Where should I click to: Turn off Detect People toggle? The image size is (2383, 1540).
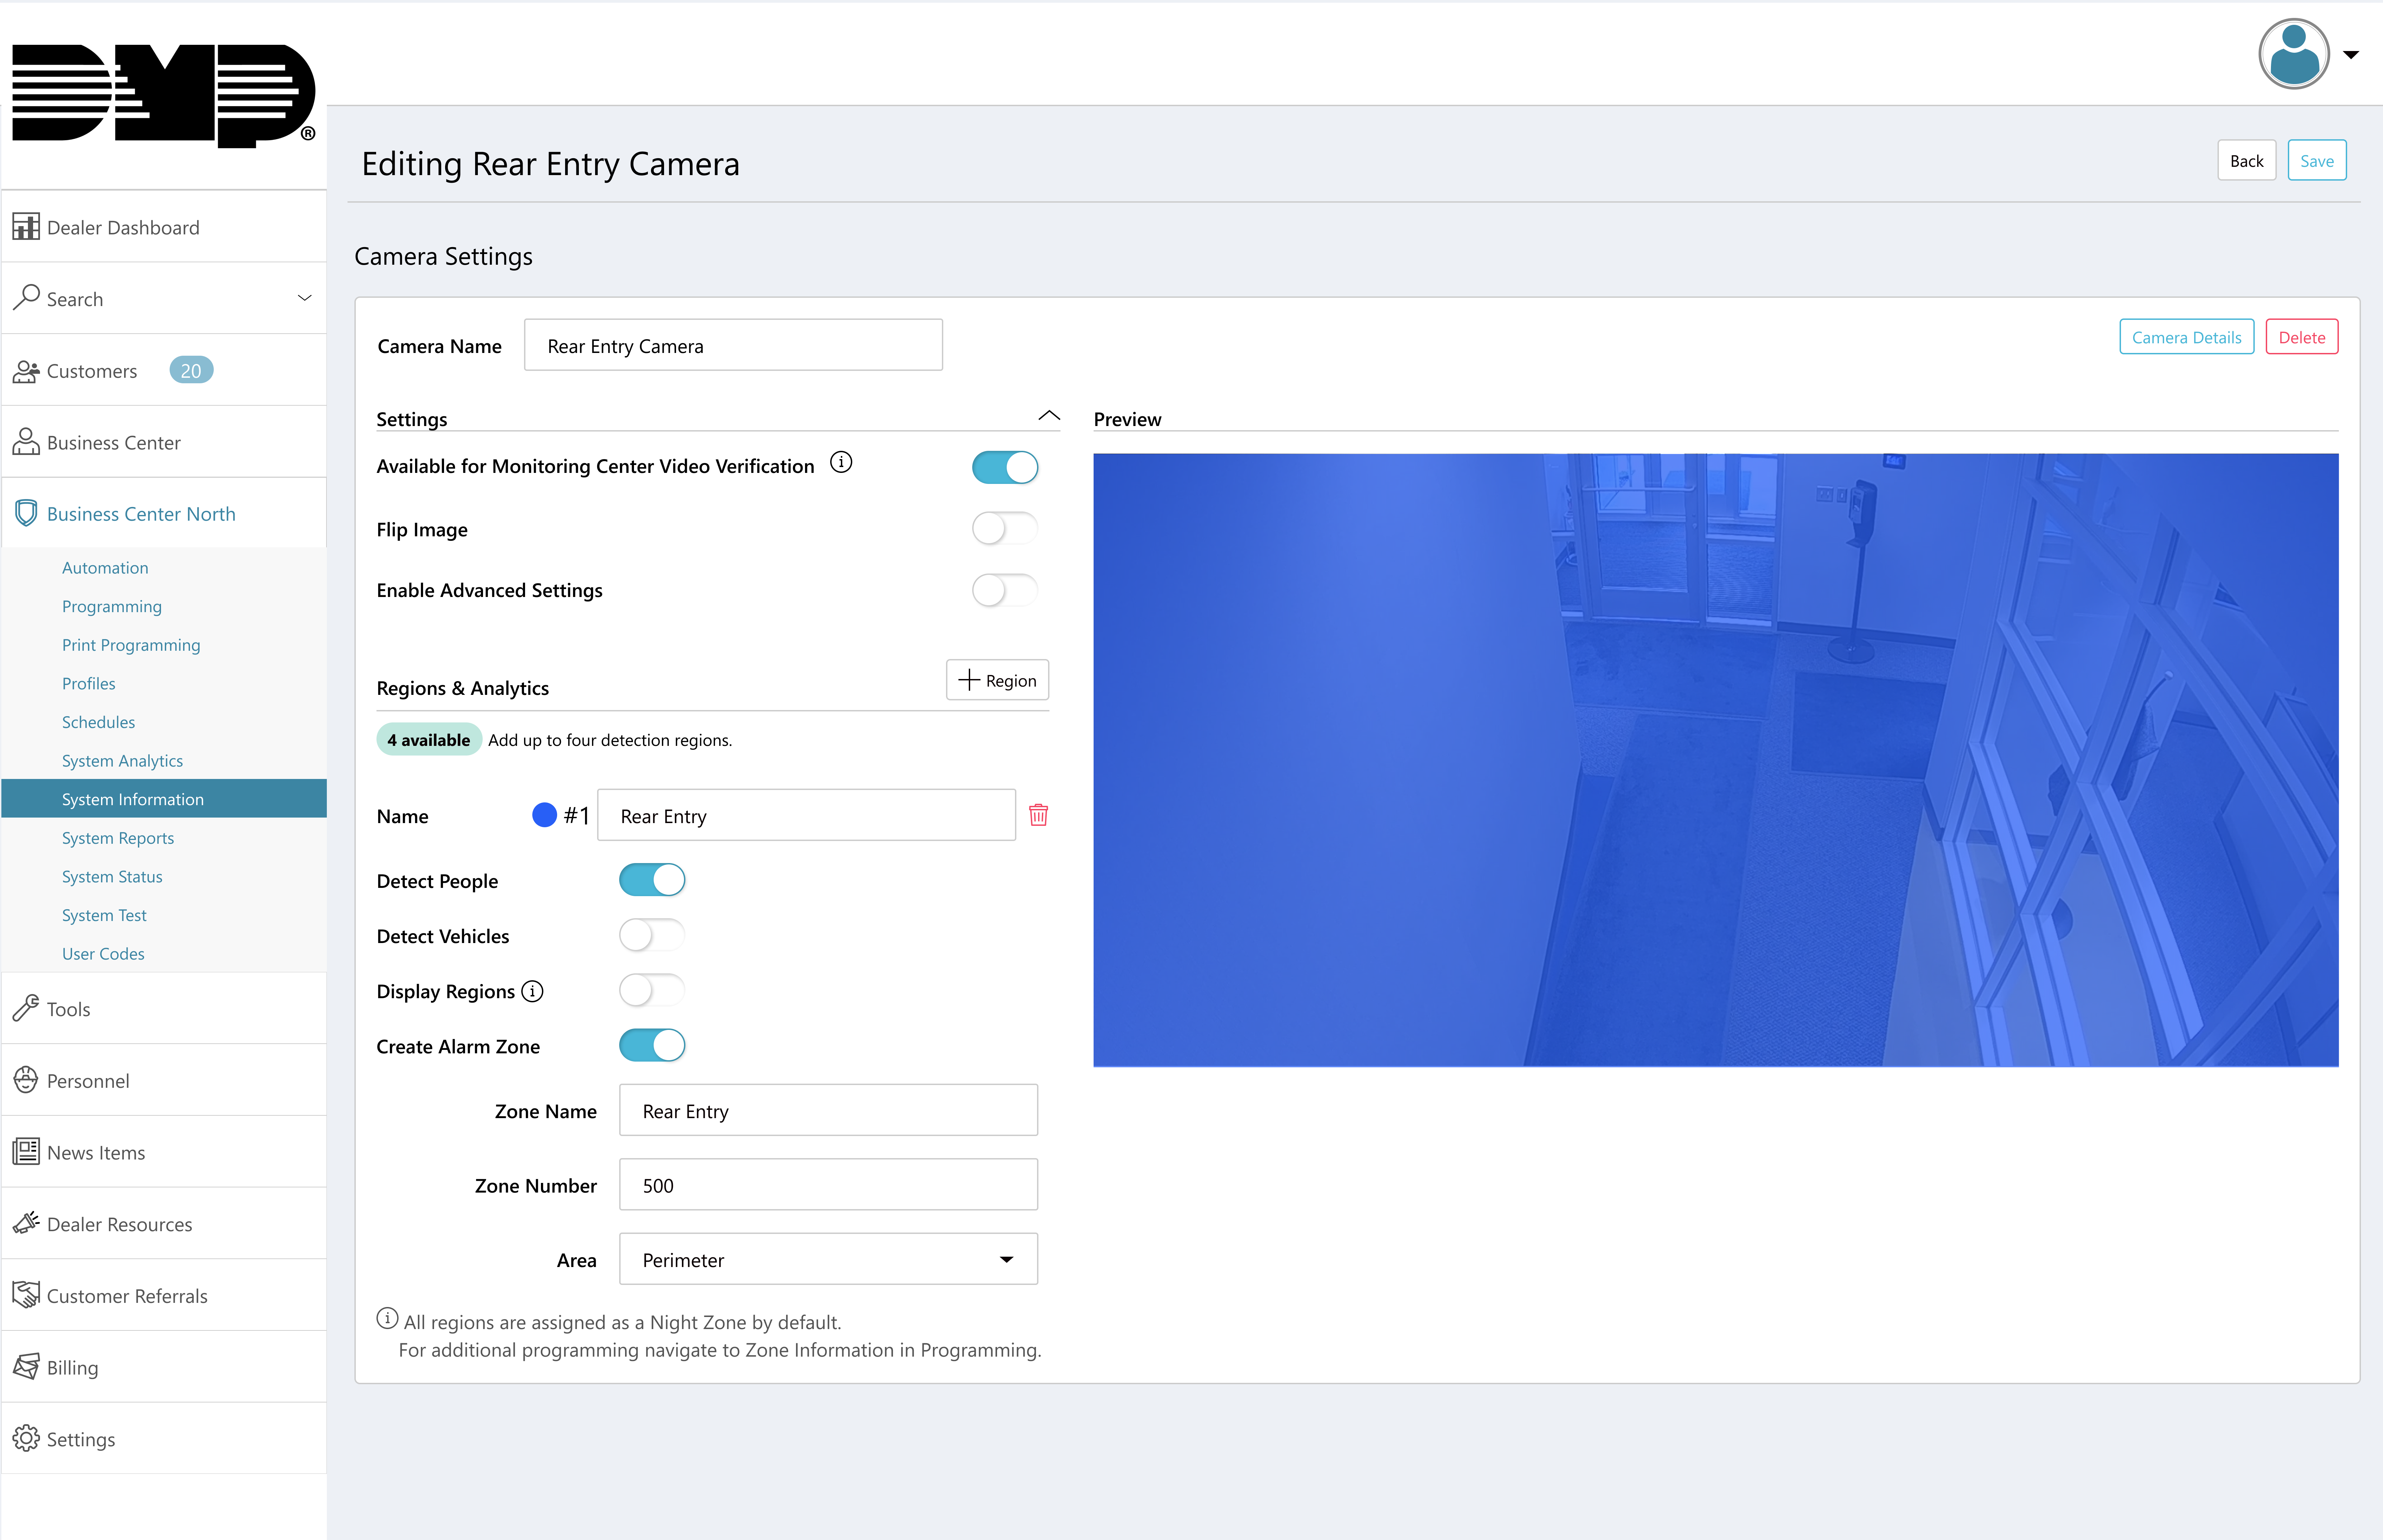[x=652, y=880]
